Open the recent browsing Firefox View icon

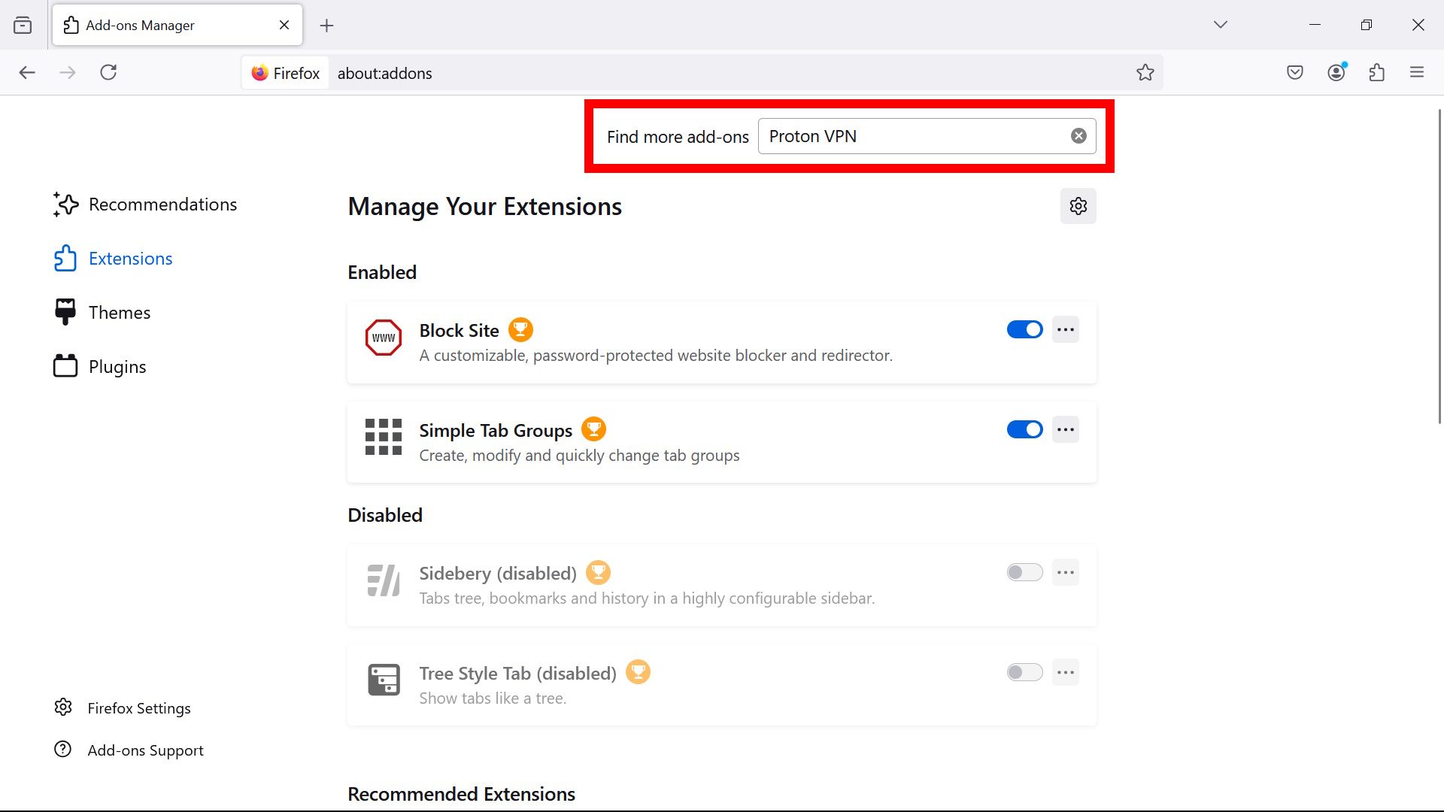pos(23,26)
